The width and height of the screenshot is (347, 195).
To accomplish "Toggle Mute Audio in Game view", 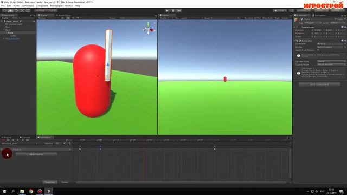I will pos(267,18).
